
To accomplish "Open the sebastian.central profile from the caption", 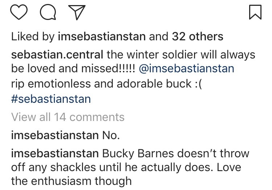I will tap(58, 56).
